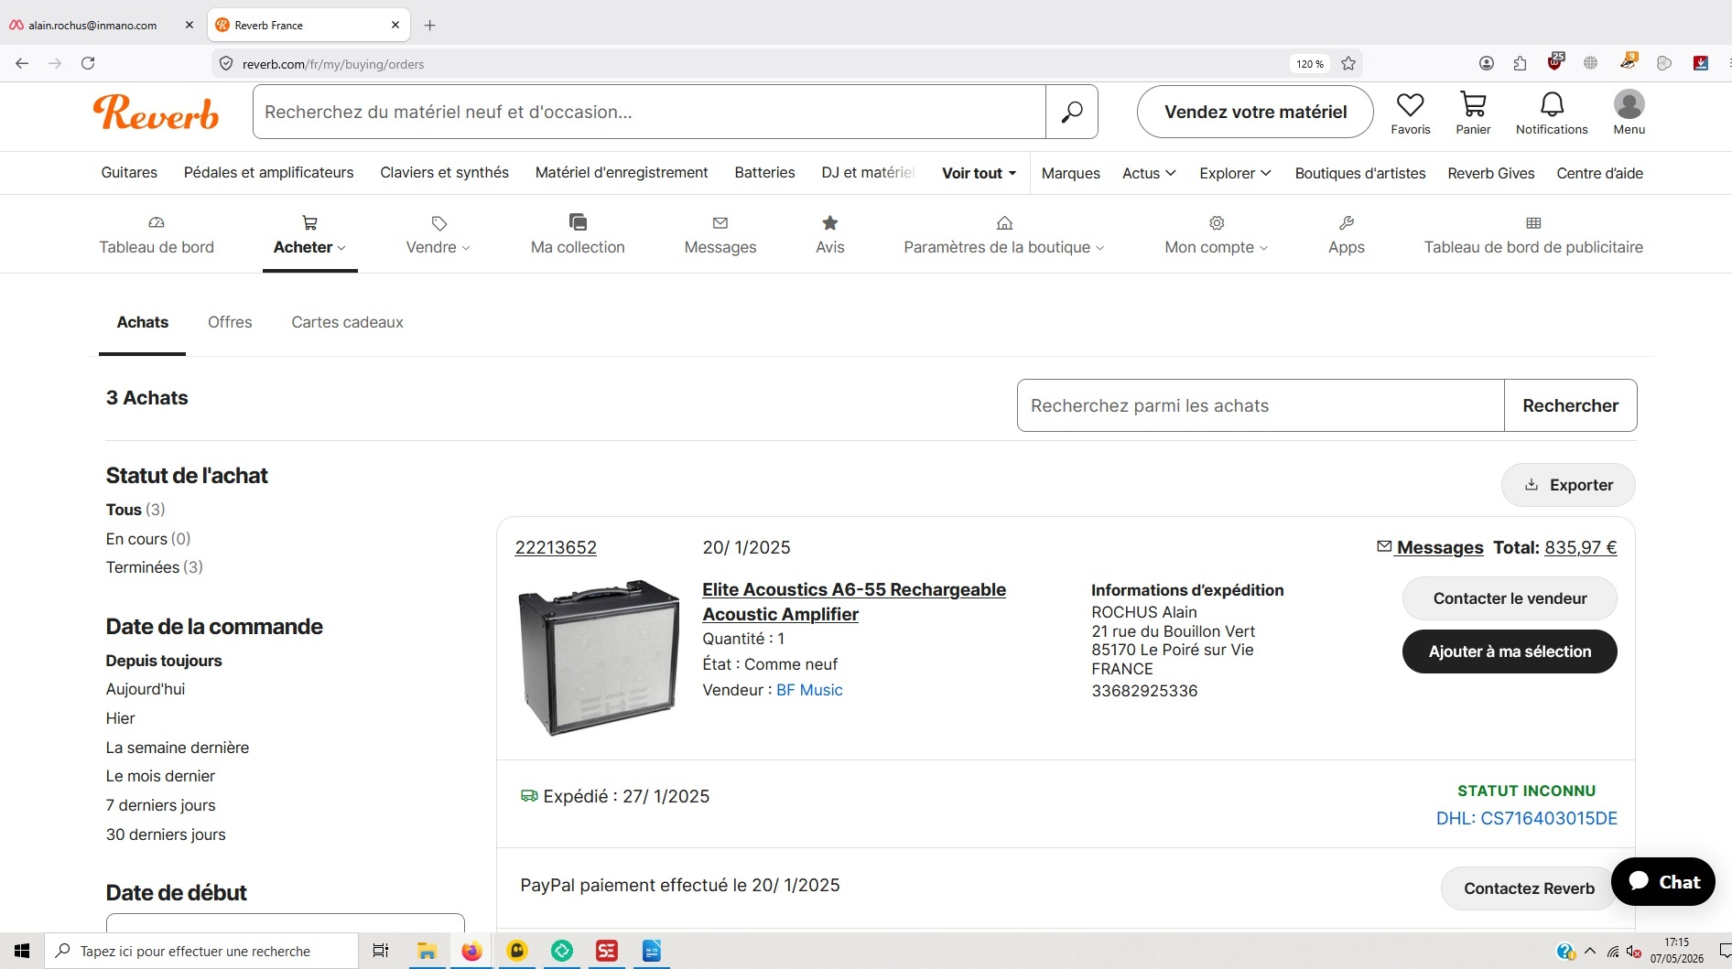Select the Achats tab
1732x969 pixels.
(x=143, y=322)
